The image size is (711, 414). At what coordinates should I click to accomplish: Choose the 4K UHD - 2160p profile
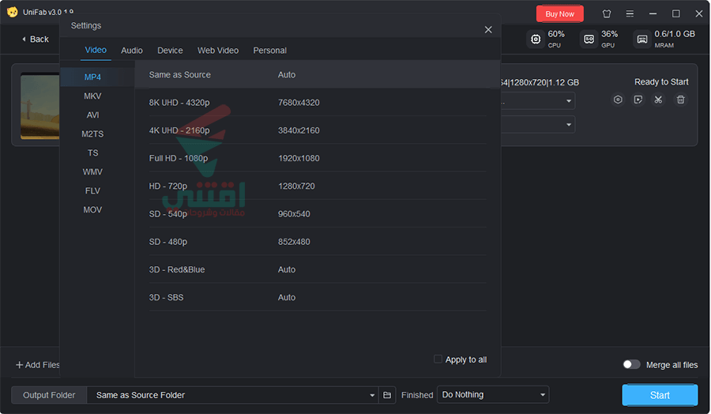(318, 130)
